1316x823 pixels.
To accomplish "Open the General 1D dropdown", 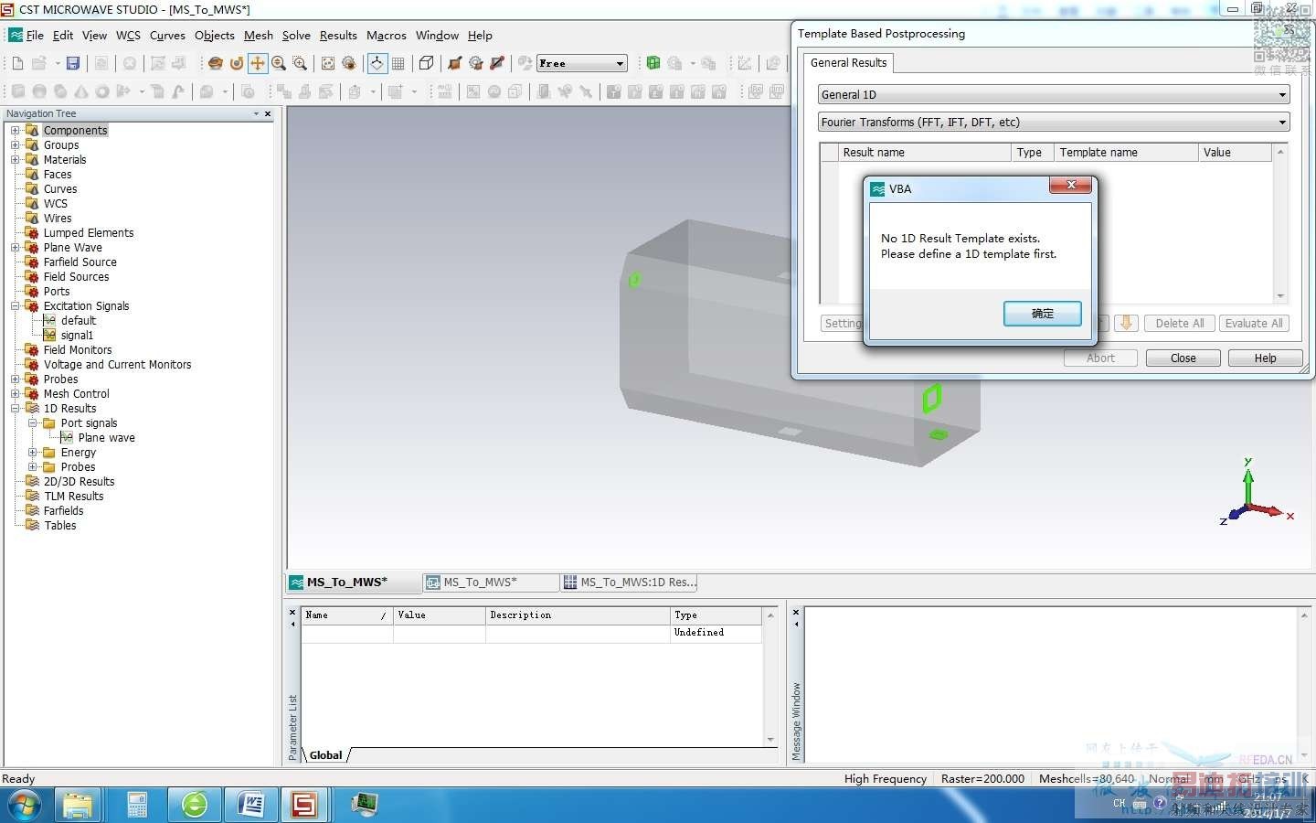I will tap(1054, 94).
